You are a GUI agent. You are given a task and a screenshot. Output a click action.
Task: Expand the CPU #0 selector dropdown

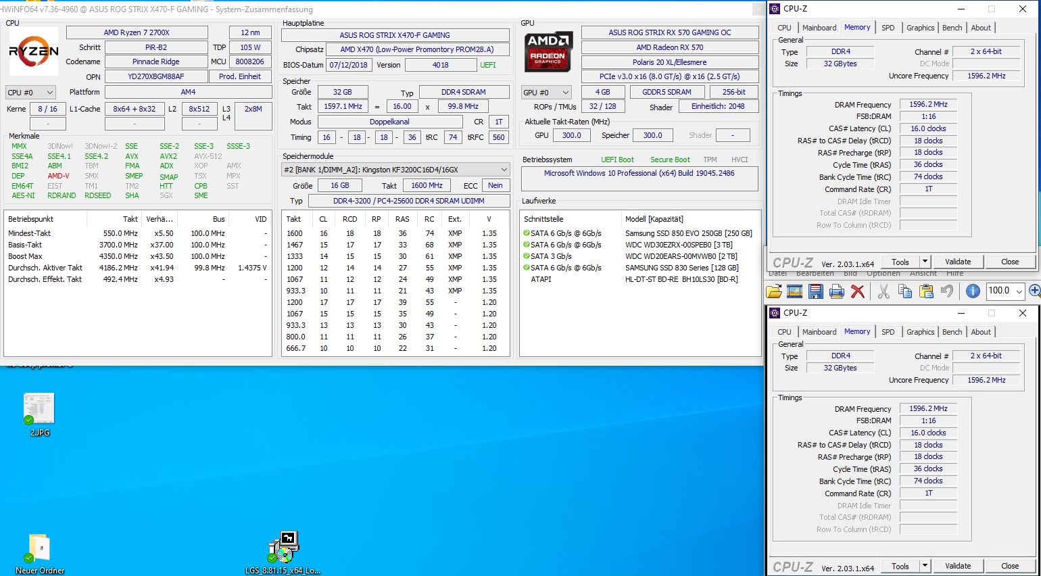[30, 93]
